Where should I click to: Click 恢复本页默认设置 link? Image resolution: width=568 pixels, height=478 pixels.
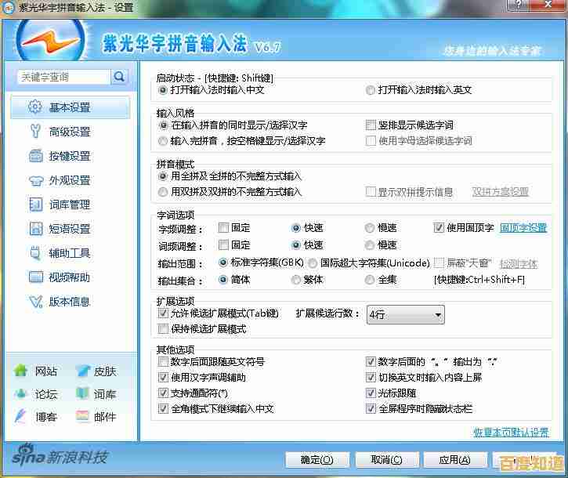[x=511, y=433]
